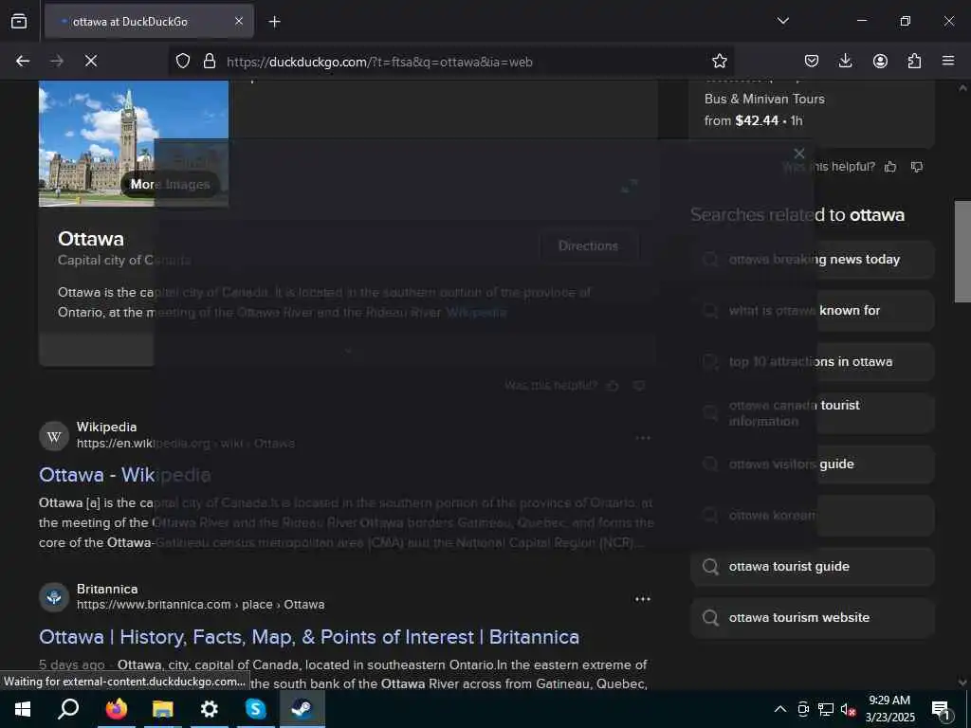Viewport: 971px width, 728px height.
Task: Open Firefox from the taskbar
Action: [x=116, y=709]
